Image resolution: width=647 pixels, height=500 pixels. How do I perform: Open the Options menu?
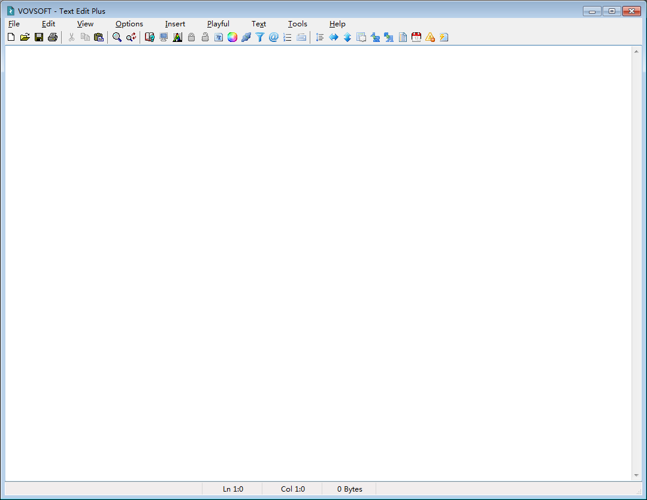click(x=129, y=24)
